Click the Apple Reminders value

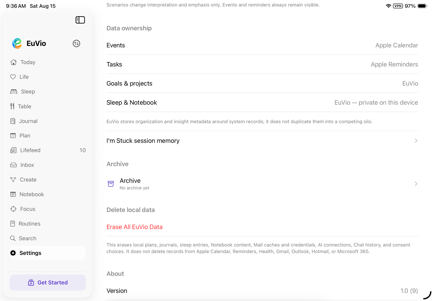[x=394, y=64]
